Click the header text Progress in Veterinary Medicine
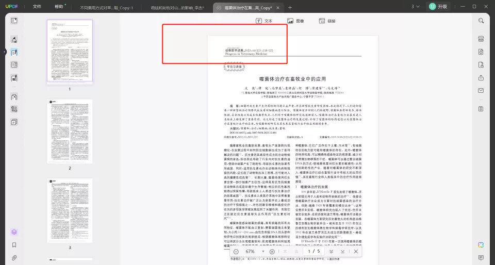The image size is (495, 265). [246, 54]
